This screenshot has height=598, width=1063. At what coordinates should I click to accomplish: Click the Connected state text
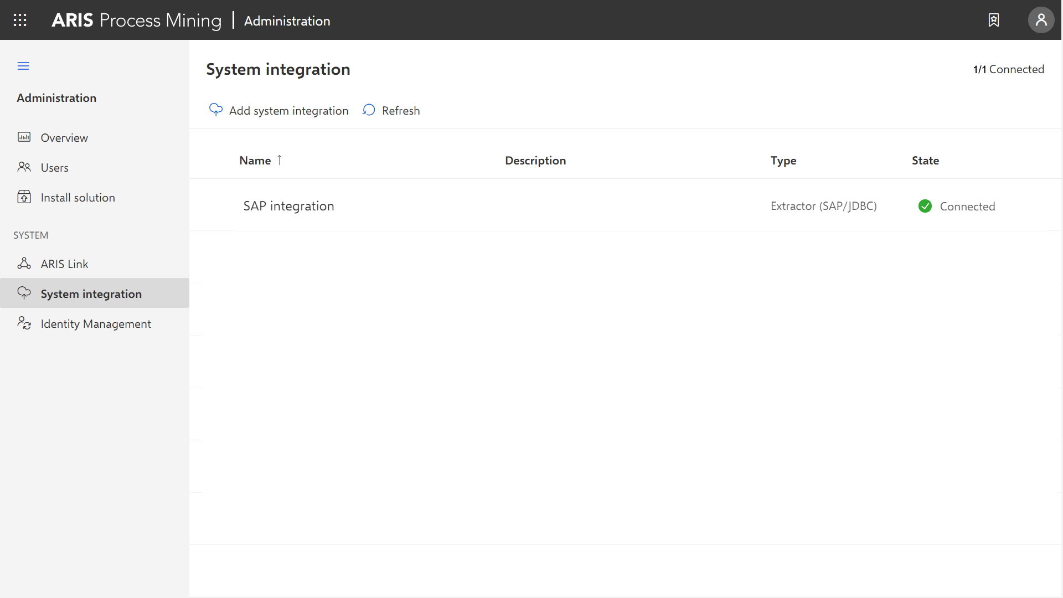pos(967,207)
